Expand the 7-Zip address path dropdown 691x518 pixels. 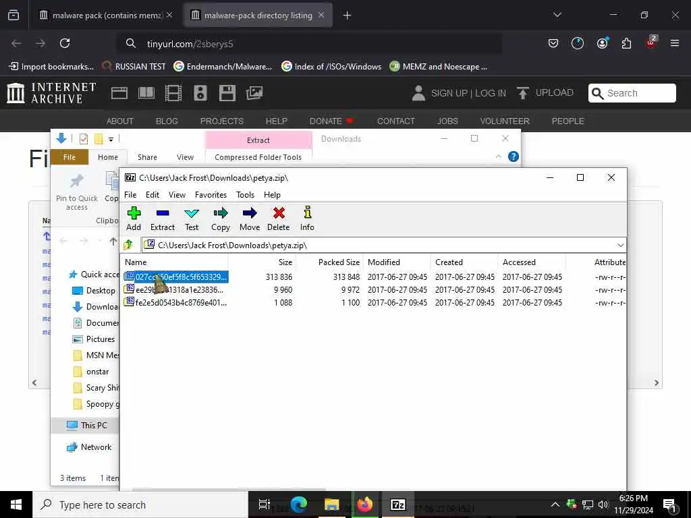point(620,246)
